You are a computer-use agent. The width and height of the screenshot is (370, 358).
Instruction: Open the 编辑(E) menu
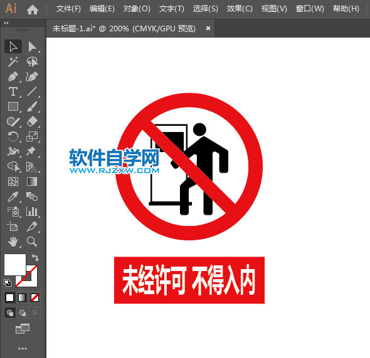(x=102, y=9)
